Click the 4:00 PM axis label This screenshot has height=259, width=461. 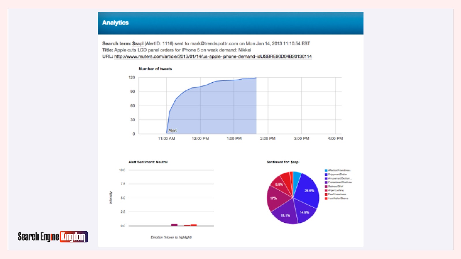(x=335, y=138)
